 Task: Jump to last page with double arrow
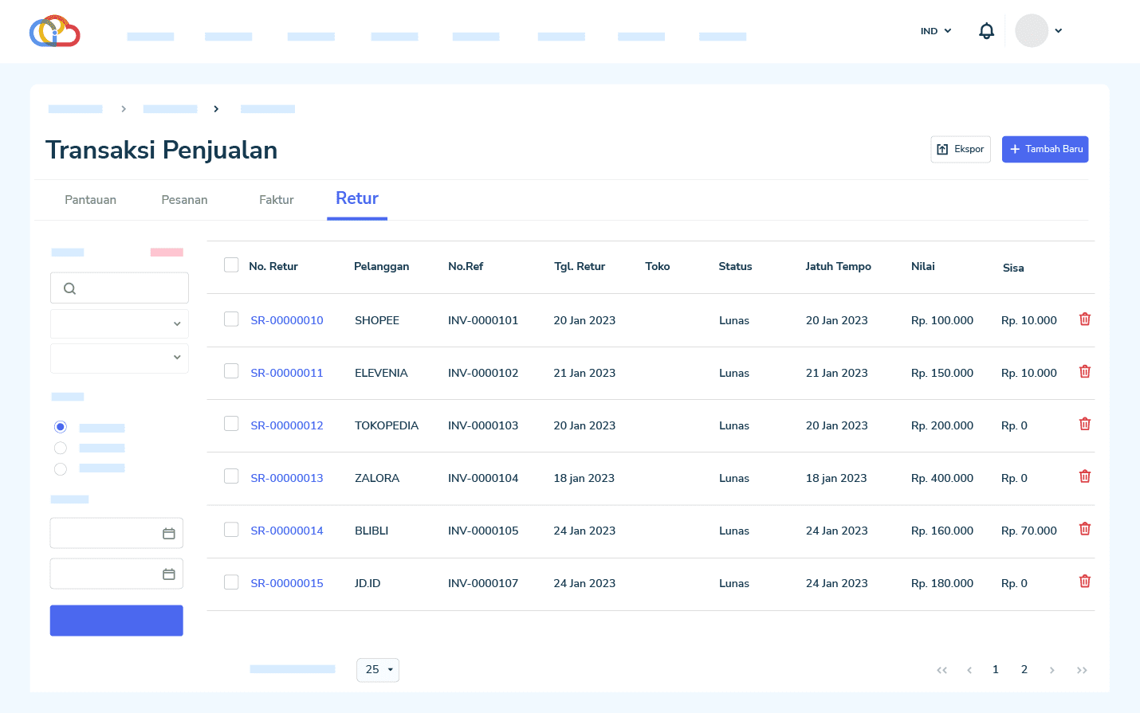[x=1081, y=670]
